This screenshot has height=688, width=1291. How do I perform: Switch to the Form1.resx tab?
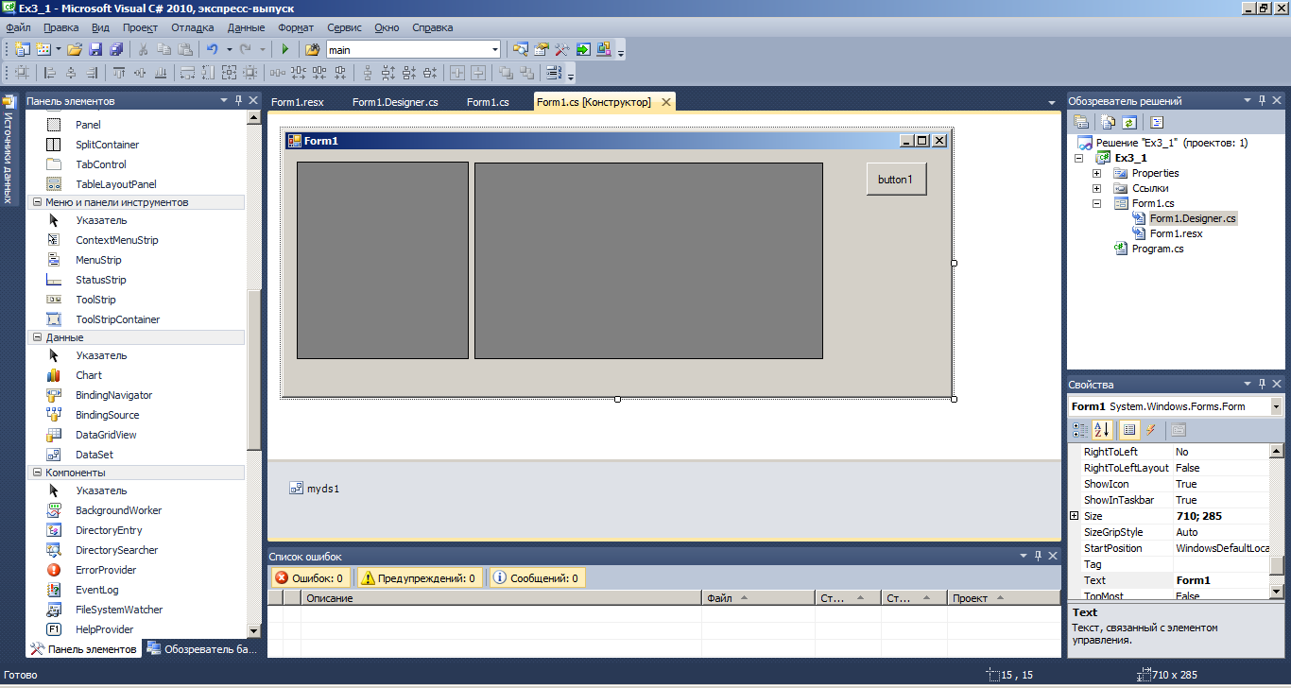297,102
